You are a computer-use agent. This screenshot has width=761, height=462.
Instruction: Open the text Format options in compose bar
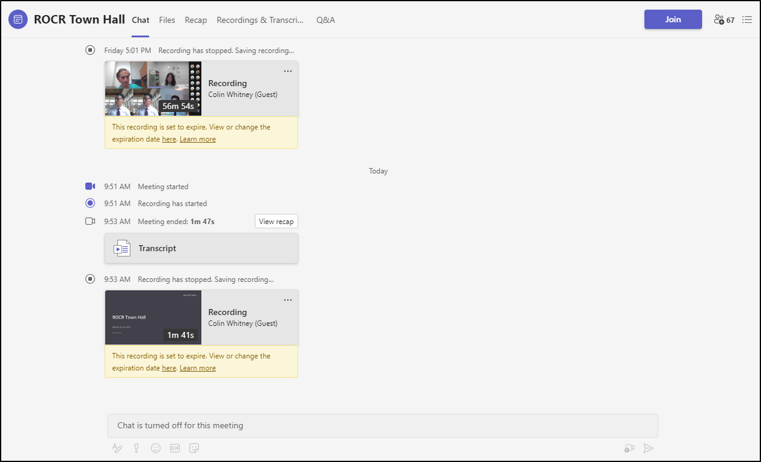tap(117, 448)
